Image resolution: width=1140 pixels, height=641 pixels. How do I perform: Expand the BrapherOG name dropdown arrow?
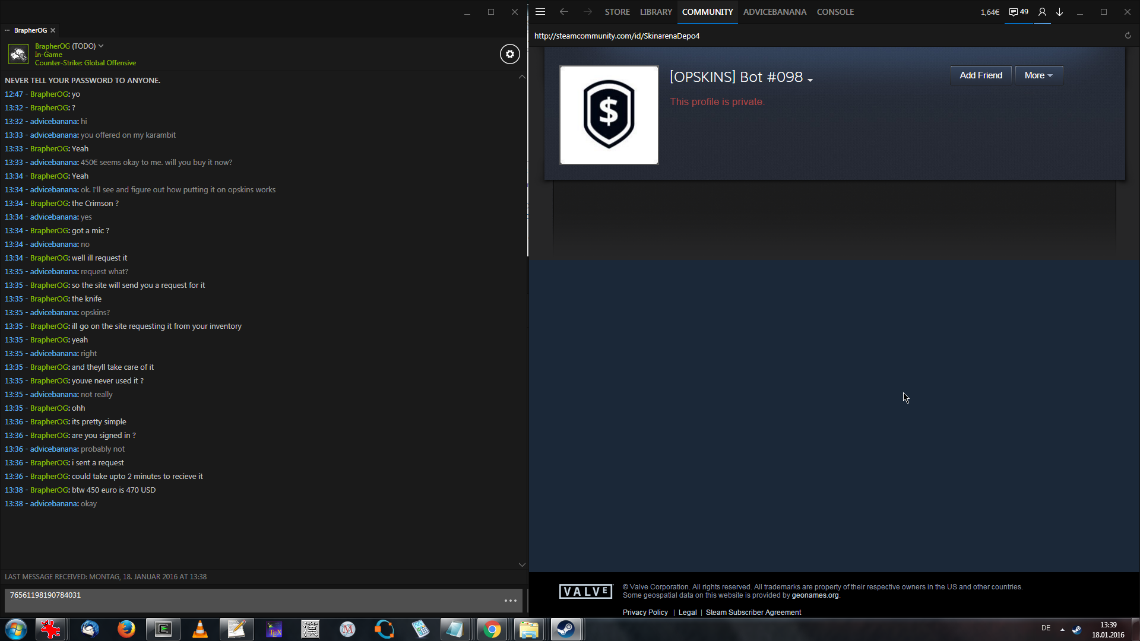point(101,46)
